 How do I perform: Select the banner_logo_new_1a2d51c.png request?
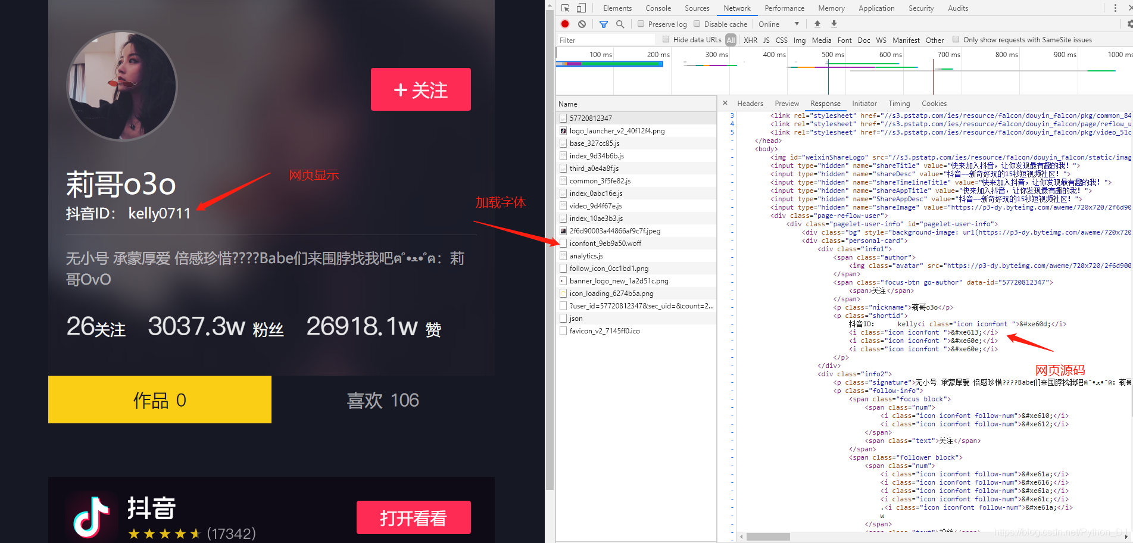636,280
